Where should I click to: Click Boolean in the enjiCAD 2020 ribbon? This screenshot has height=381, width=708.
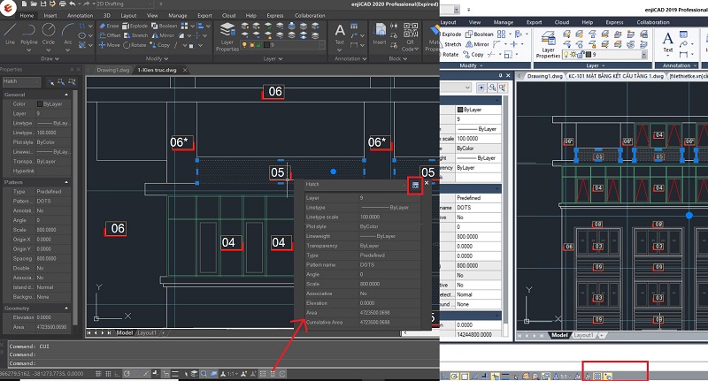click(x=165, y=26)
